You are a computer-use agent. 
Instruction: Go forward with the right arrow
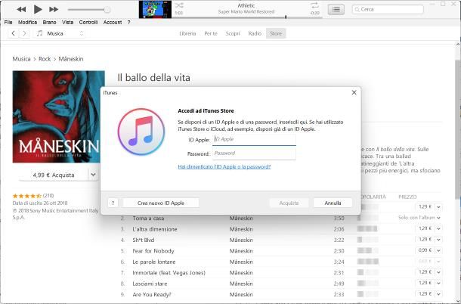(24, 33)
